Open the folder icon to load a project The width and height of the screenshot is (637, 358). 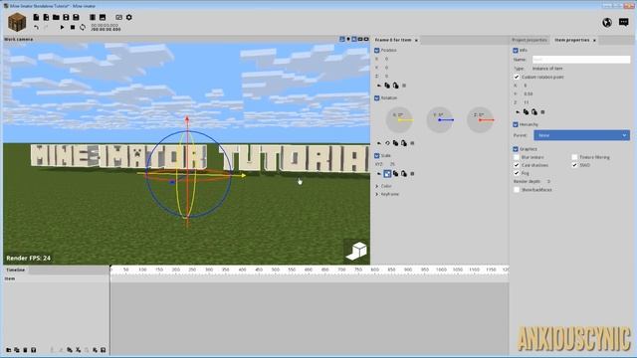56,17
